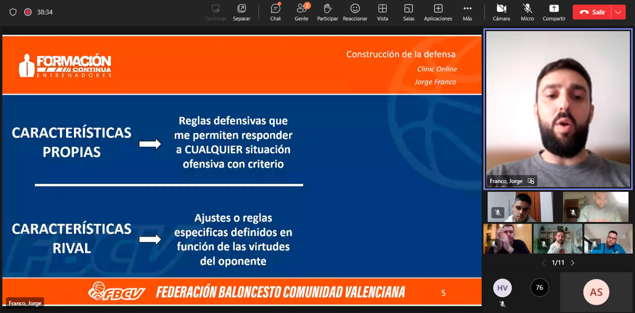
Task: Go to previous participants page
Action: [x=543, y=263]
